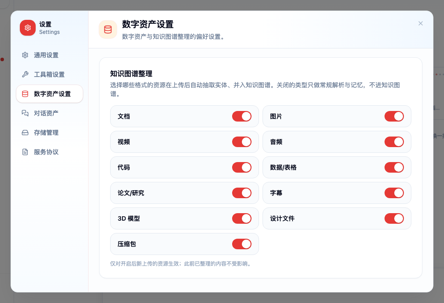Screen dimensions: 444x303
Task: Click the 文档 label text
Action: 124,116
